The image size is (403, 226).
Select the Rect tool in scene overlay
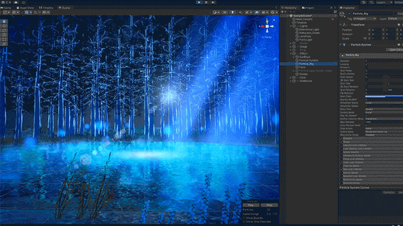4,39
